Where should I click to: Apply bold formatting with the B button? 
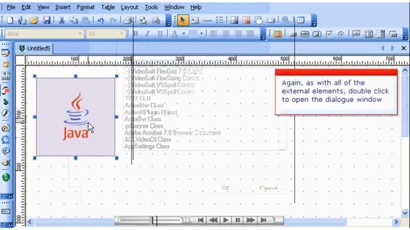pyautogui.click(x=135, y=34)
